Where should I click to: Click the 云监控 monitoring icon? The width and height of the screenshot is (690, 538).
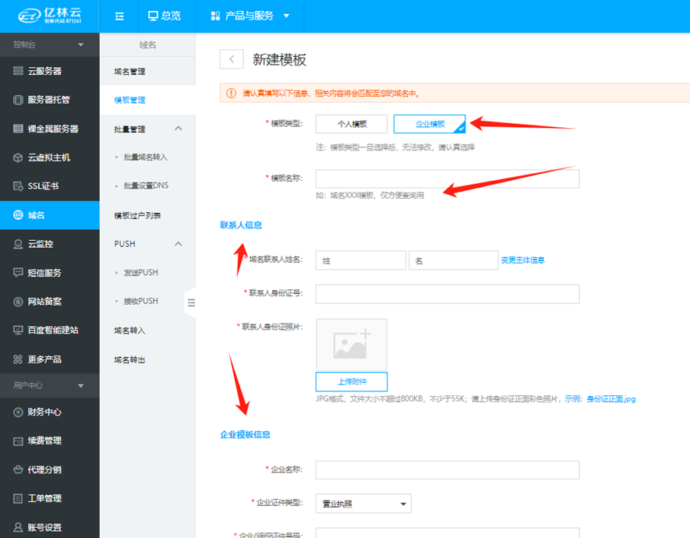pyautogui.click(x=18, y=244)
